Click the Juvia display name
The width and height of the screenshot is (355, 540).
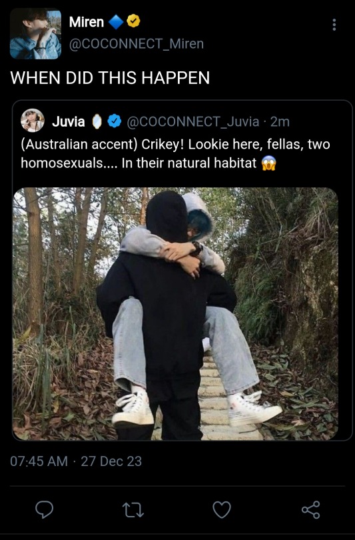(69, 121)
